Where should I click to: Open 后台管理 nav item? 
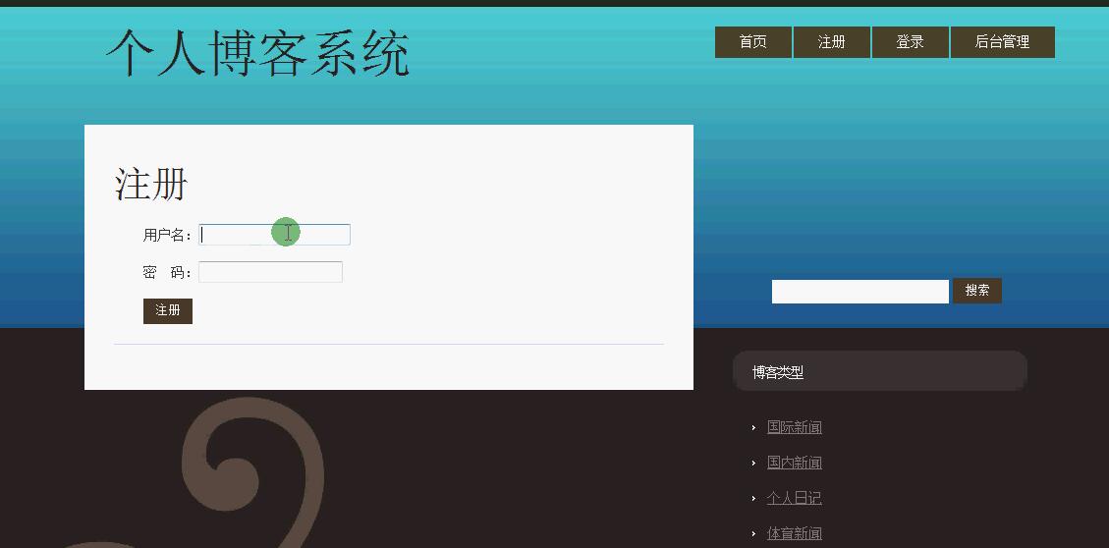coord(1002,42)
